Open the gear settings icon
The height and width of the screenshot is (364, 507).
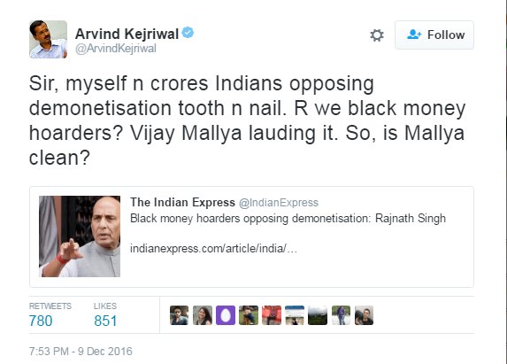coord(377,35)
